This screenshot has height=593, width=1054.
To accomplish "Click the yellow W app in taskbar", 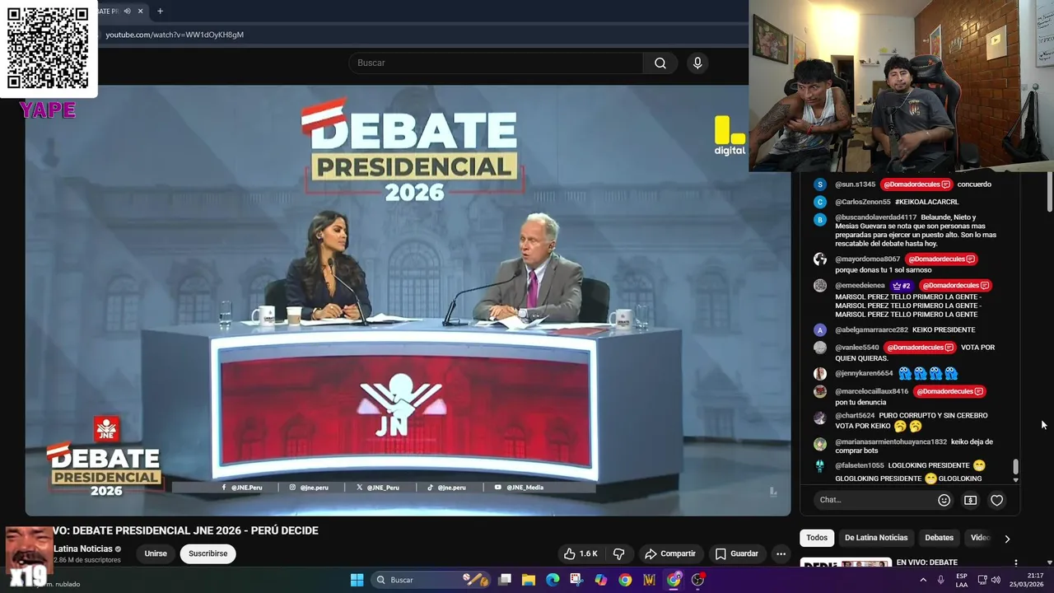I will [650, 580].
